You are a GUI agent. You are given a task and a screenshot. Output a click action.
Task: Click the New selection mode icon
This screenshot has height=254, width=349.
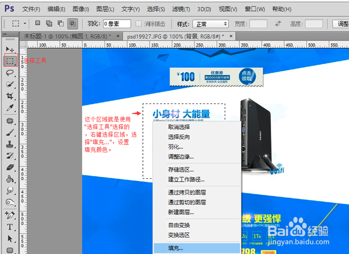pos(38,23)
